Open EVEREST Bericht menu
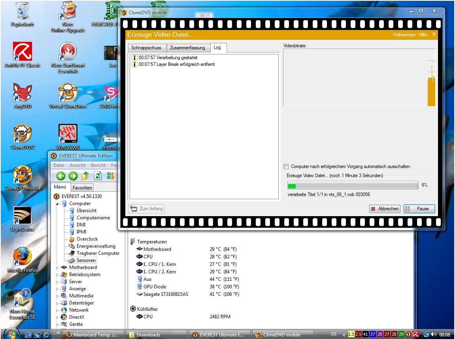The width and height of the screenshot is (455, 340). [98, 165]
